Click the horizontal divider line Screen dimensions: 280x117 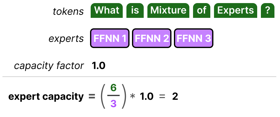[139, 77]
